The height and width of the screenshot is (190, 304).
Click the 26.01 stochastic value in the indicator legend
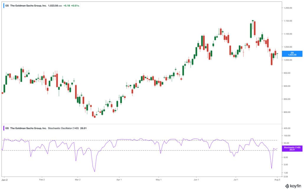83,128
